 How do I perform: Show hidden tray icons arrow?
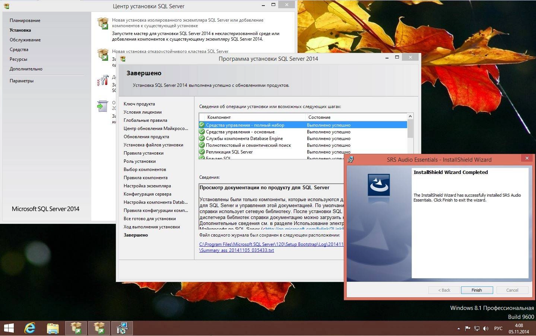[459, 329]
